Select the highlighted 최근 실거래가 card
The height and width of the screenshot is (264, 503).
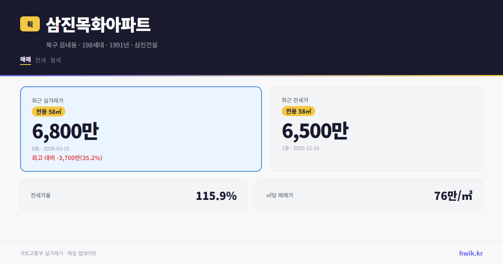pos(140,129)
